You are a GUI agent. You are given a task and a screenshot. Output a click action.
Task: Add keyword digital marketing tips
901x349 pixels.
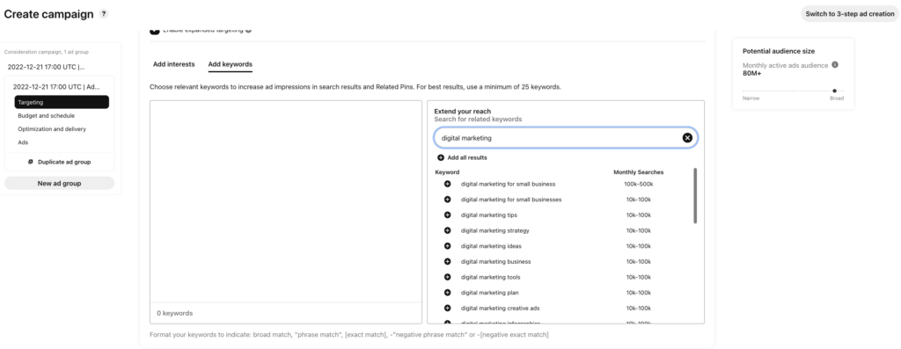pos(447,214)
